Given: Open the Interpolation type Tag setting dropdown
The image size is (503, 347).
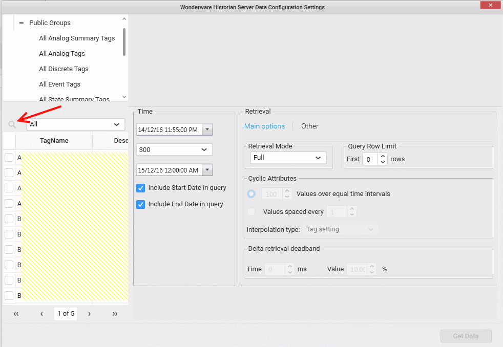Looking at the screenshot, I should (341, 229).
